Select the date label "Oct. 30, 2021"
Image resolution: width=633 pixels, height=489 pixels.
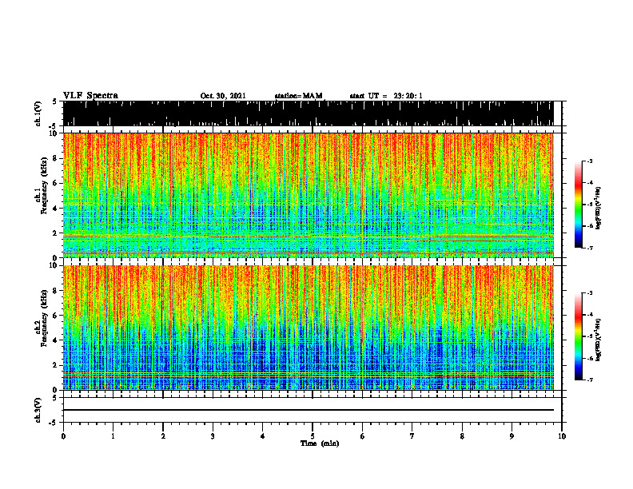223,96
